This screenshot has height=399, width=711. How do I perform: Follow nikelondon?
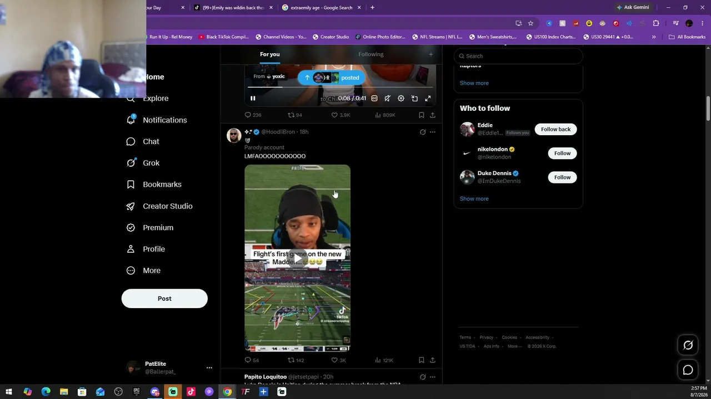pyautogui.click(x=562, y=153)
